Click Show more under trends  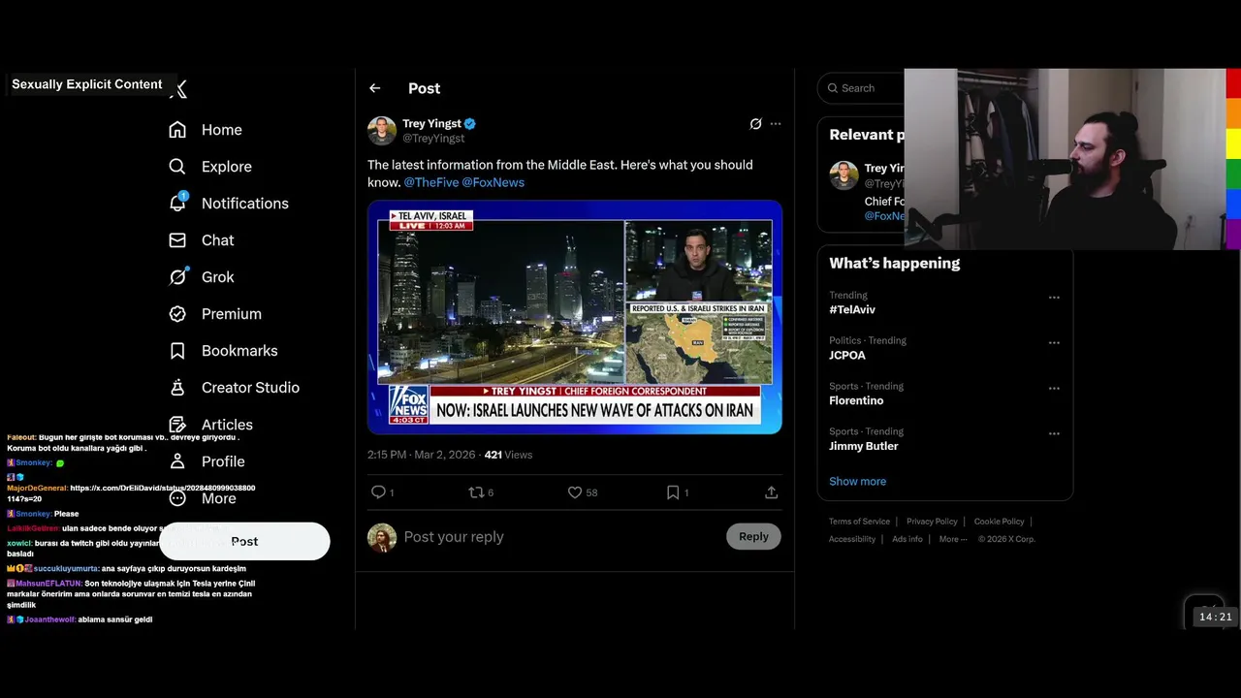click(857, 481)
